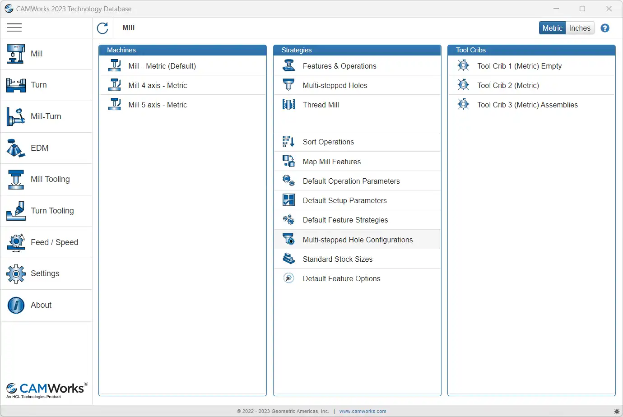Click the Default Feature Options icon
This screenshot has height=417, width=623.
288,278
